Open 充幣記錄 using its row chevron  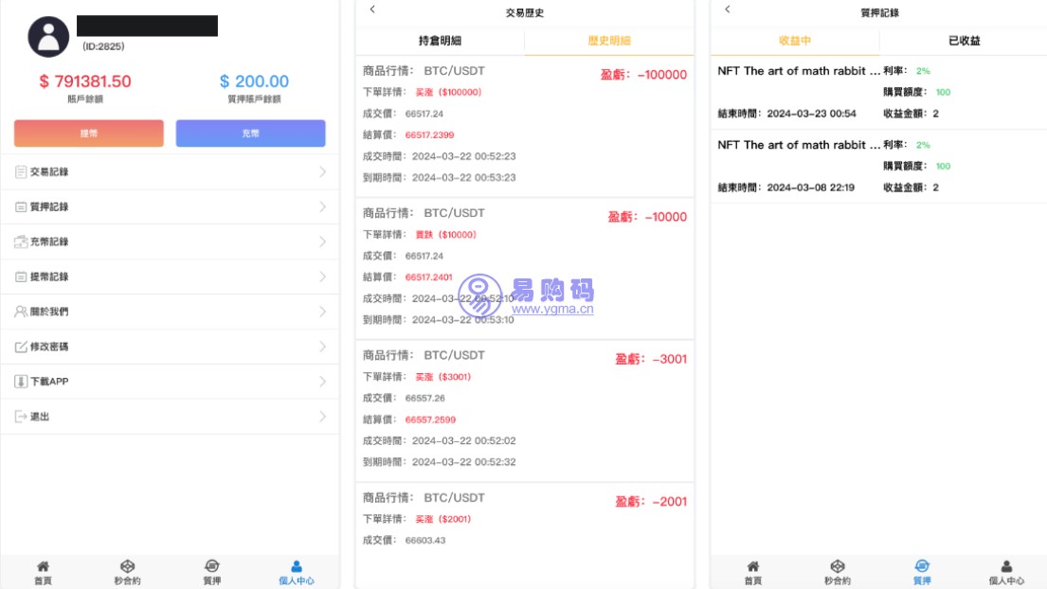click(x=322, y=242)
